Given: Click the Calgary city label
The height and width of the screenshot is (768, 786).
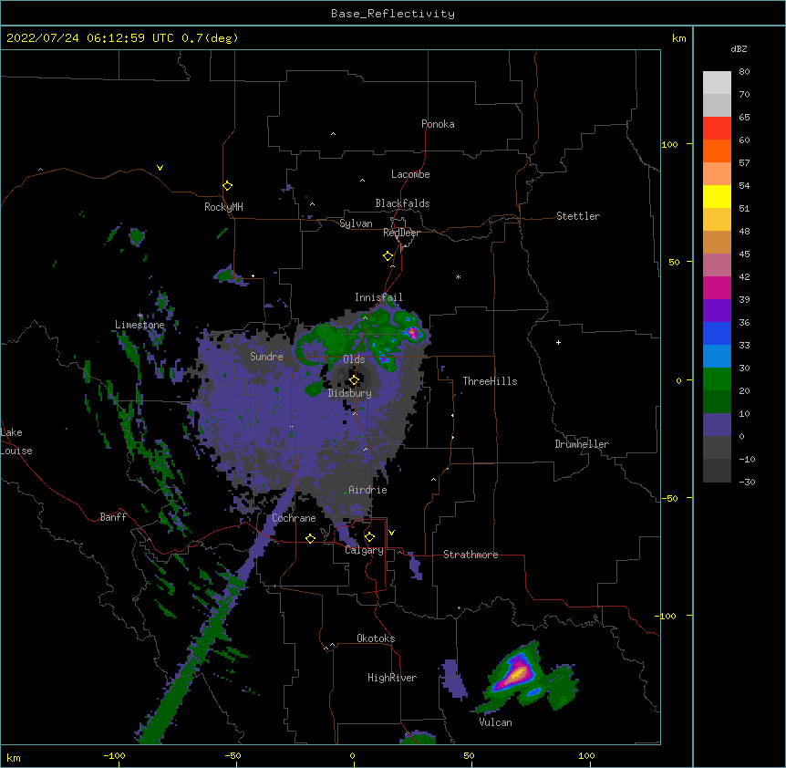Looking at the screenshot, I should 365,550.
